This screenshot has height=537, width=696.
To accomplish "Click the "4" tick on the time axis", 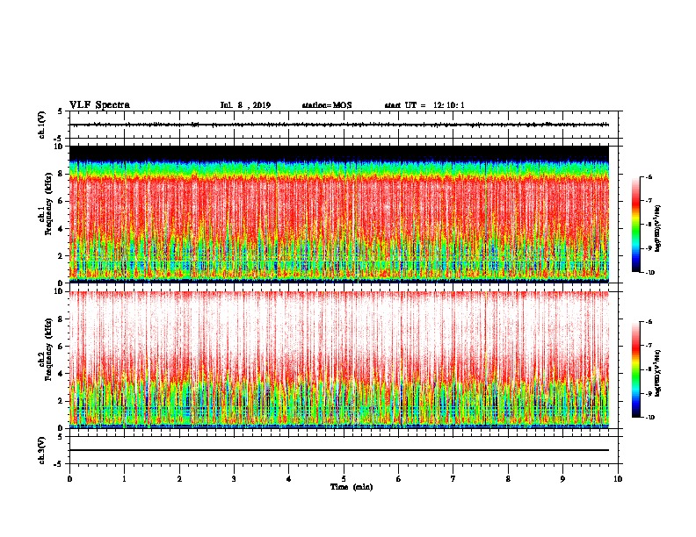I will (289, 479).
